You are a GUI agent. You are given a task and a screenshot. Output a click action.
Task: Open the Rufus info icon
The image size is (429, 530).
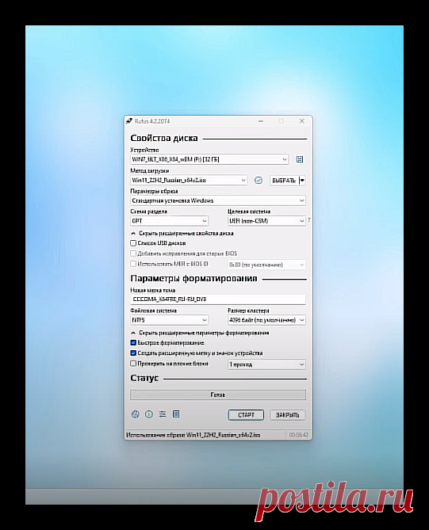(149, 414)
